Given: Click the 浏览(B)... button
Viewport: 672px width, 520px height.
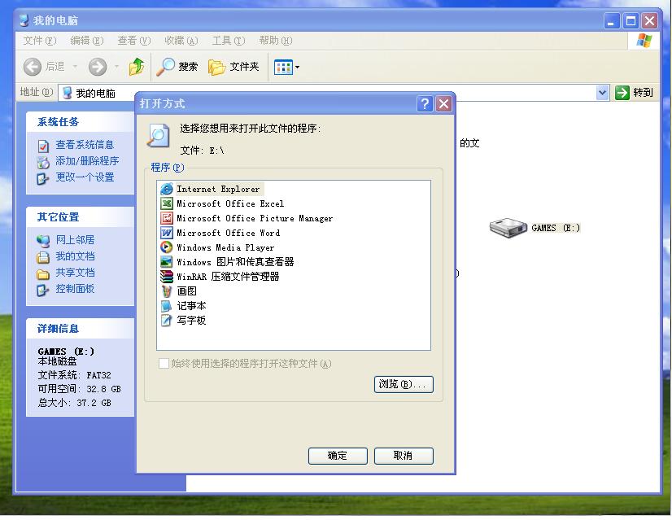Looking at the screenshot, I should (404, 384).
